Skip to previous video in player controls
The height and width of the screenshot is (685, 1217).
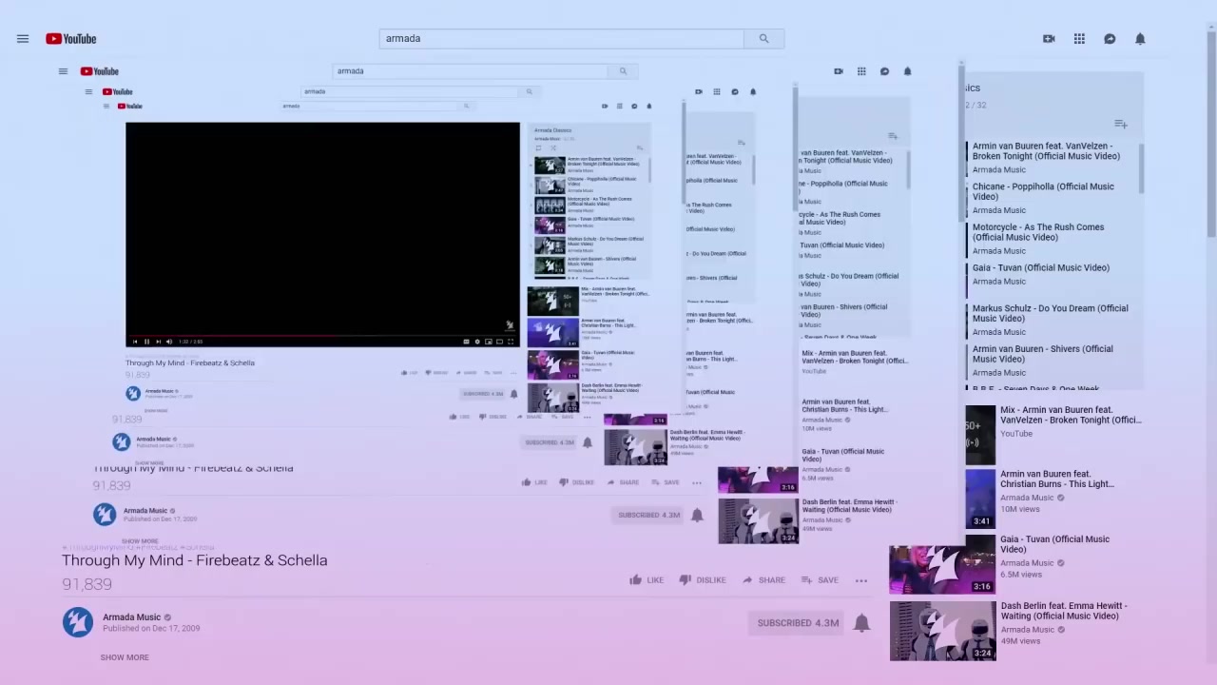coord(135,342)
